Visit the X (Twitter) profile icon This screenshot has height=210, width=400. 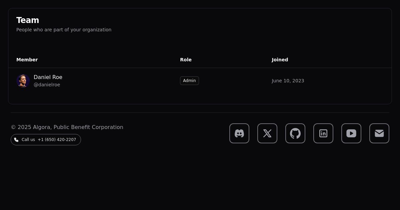click(267, 133)
